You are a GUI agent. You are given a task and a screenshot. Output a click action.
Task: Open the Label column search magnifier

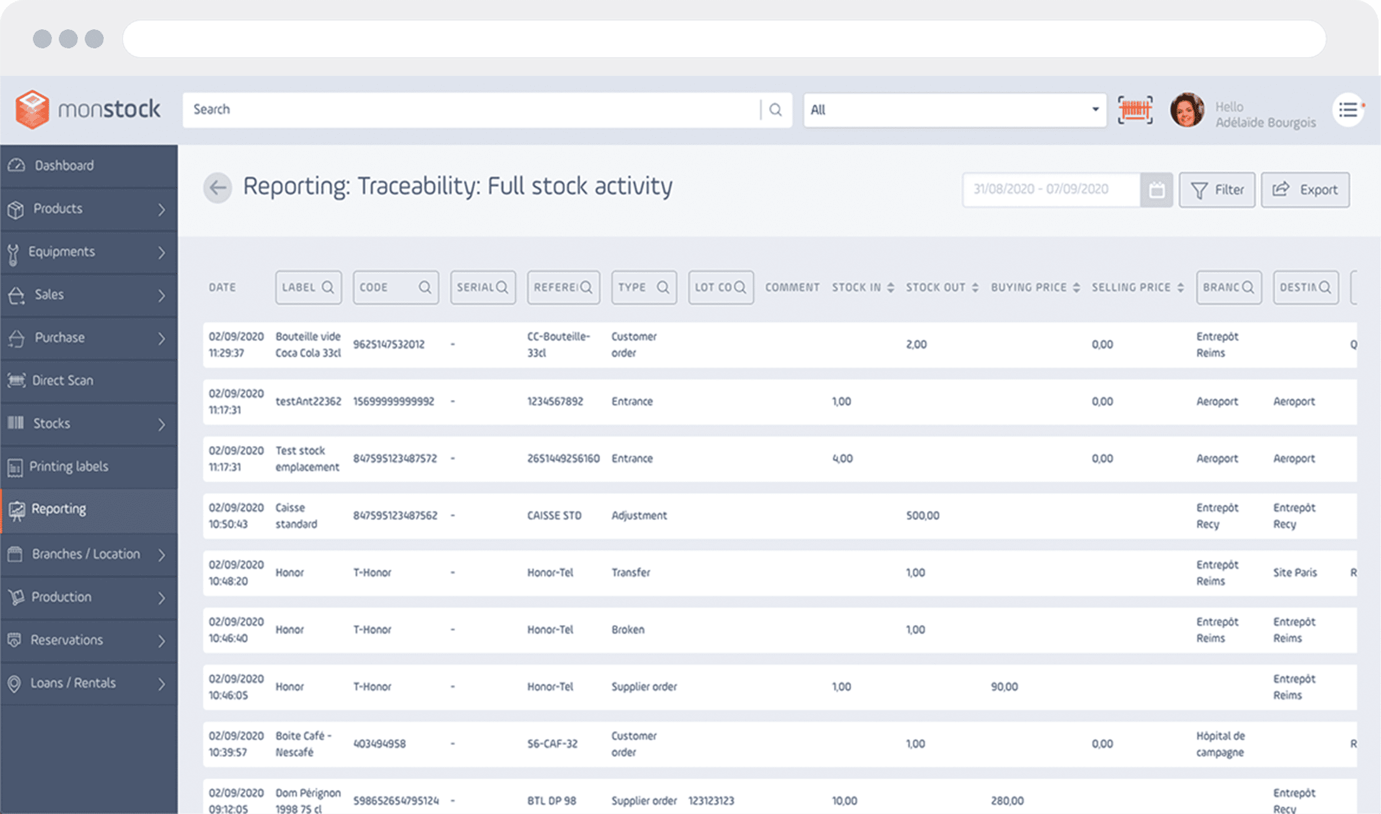(328, 287)
